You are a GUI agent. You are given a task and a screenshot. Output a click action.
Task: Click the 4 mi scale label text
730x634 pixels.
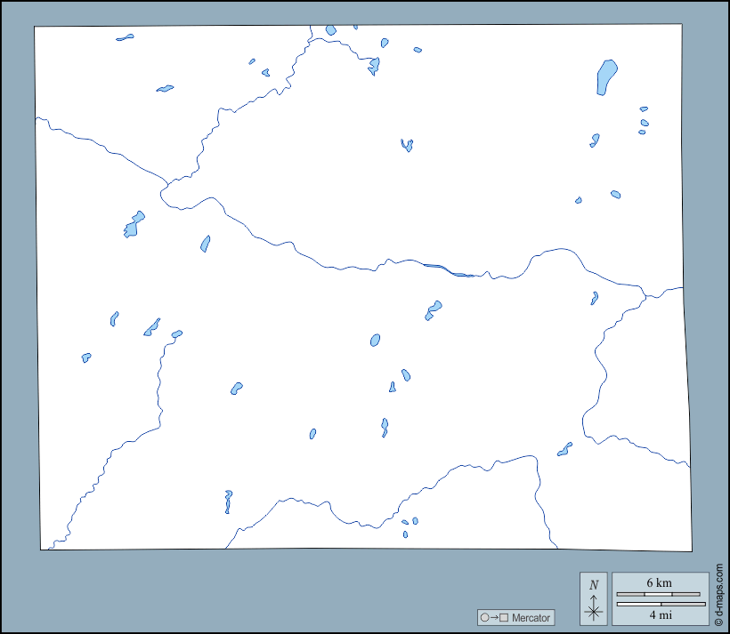coord(659,614)
